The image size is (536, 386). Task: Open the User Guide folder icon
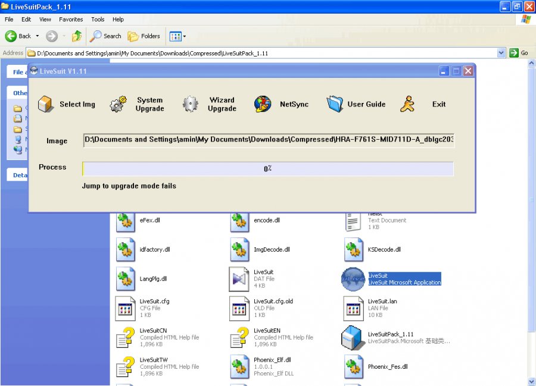(x=335, y=103)
